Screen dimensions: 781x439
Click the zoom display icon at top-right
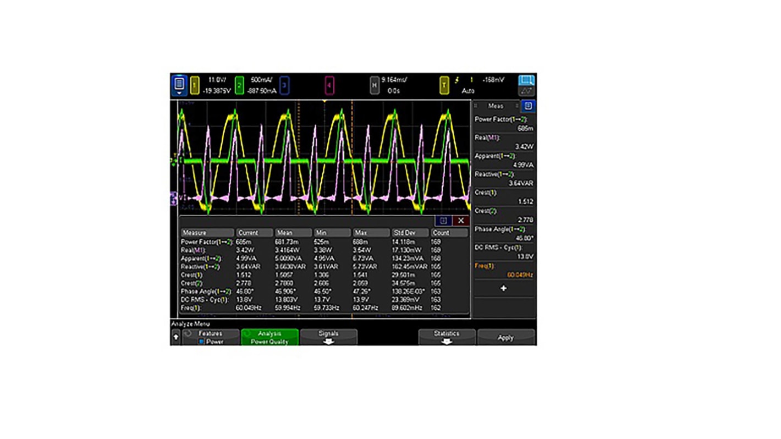(526, 80)
